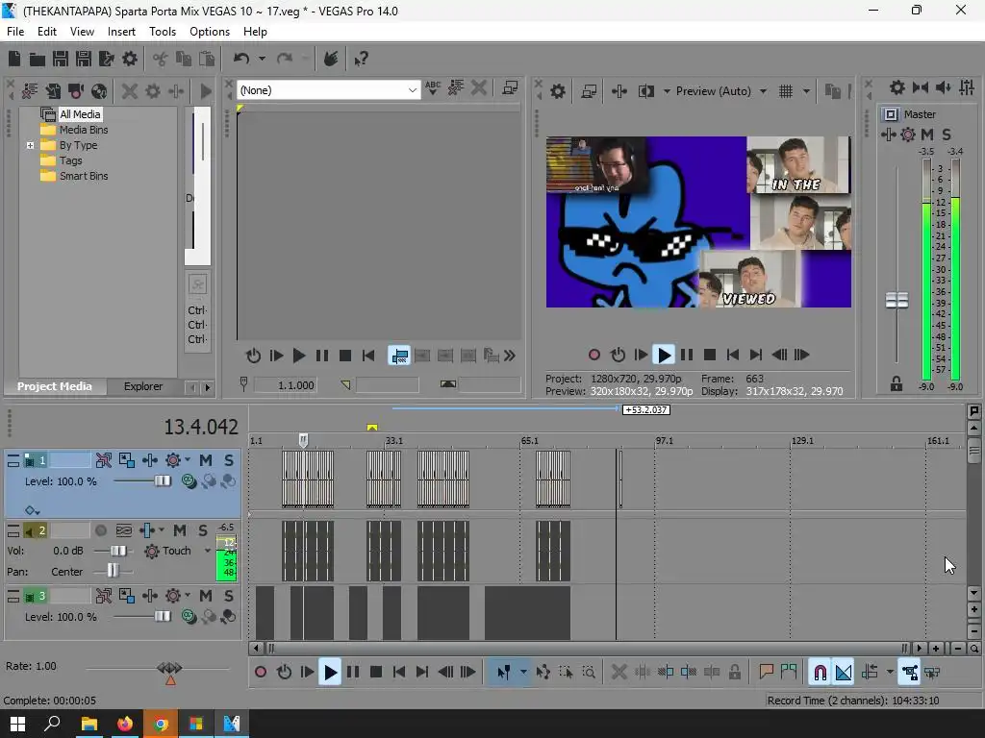
Task: Arm audio track 2 for record
Action: 100,530
